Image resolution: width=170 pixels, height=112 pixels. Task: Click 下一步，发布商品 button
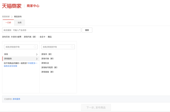tap(96, 107)
